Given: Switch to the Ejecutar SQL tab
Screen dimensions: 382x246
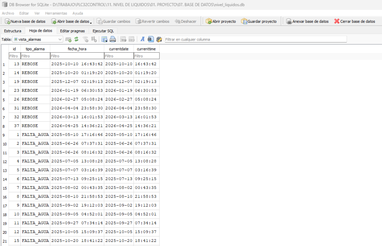Looking at the screenshot, I should [103, 31].
